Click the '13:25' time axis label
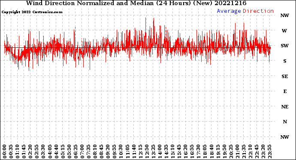Image resolution: width=296 pixels, height=160 pixels. 153,151
